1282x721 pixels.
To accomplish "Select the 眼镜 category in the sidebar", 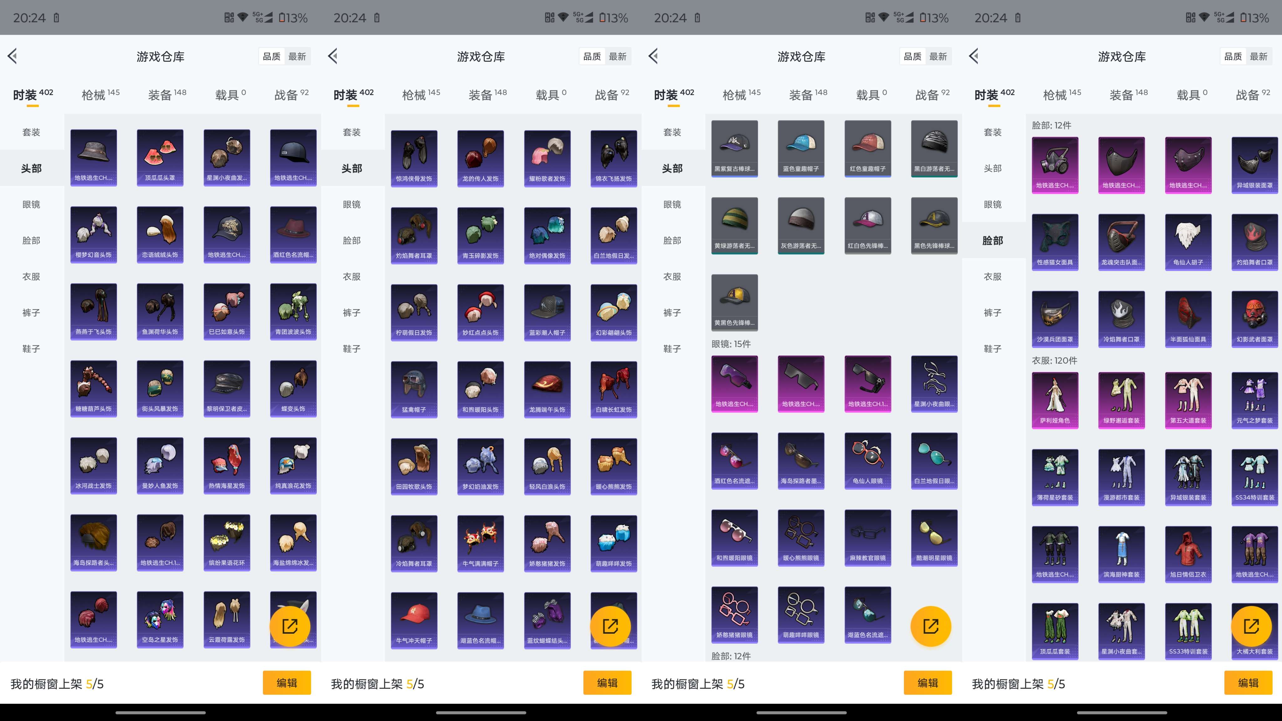I will click(31, 205).
